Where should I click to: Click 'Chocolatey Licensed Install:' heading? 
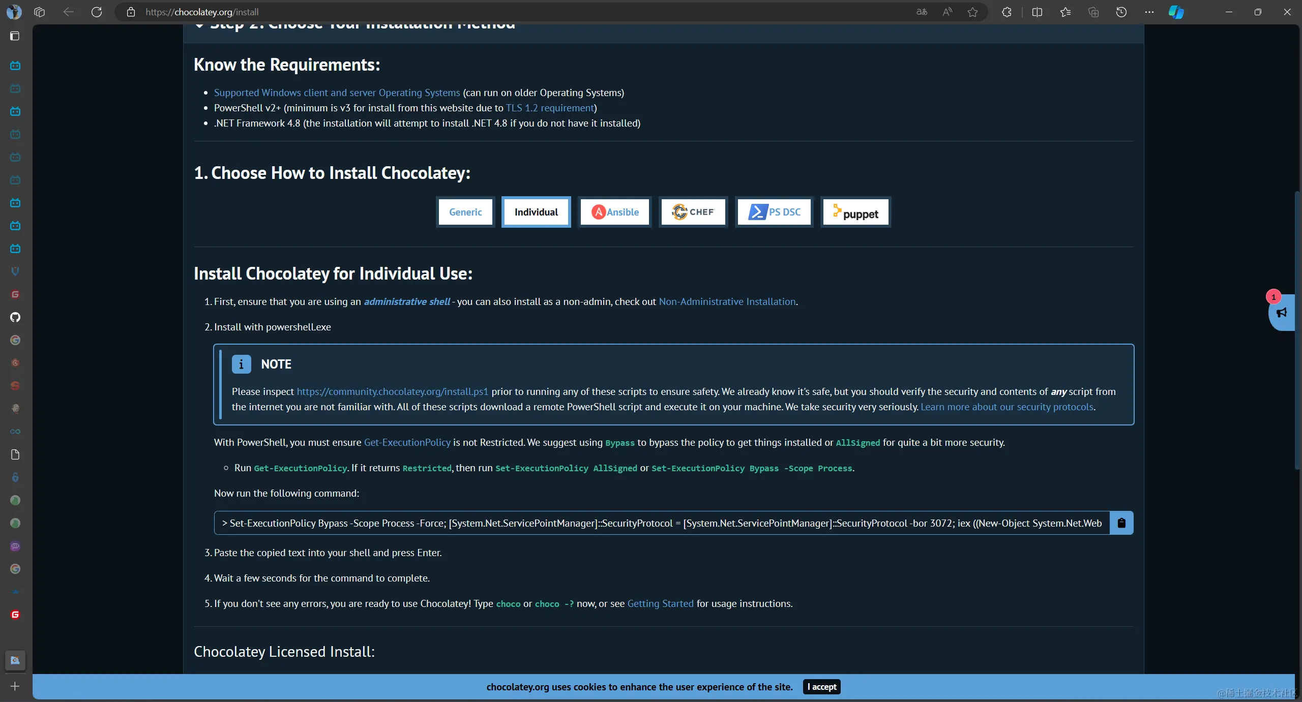coord(284,652)
